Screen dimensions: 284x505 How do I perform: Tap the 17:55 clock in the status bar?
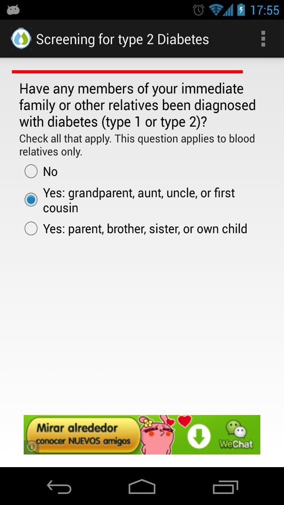pyautogui.click(x=265, y=10)
